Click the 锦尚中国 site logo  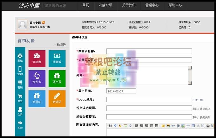(29, 5)
